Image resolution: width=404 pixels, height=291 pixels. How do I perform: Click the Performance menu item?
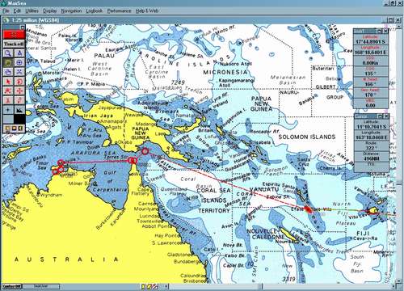(119, 11)
